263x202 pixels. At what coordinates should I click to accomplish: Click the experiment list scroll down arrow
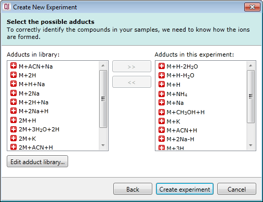pos(251,145)
